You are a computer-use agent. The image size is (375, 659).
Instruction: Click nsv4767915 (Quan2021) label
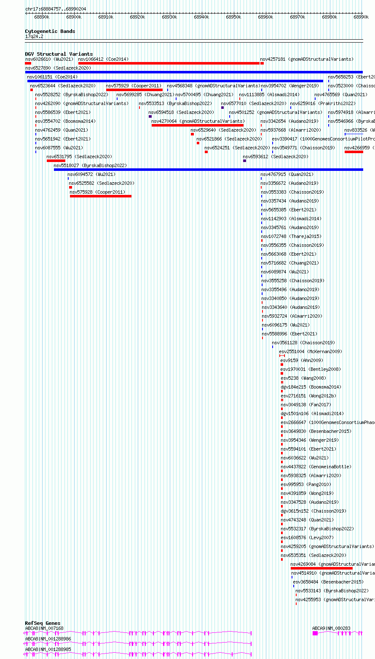point(287,174)
